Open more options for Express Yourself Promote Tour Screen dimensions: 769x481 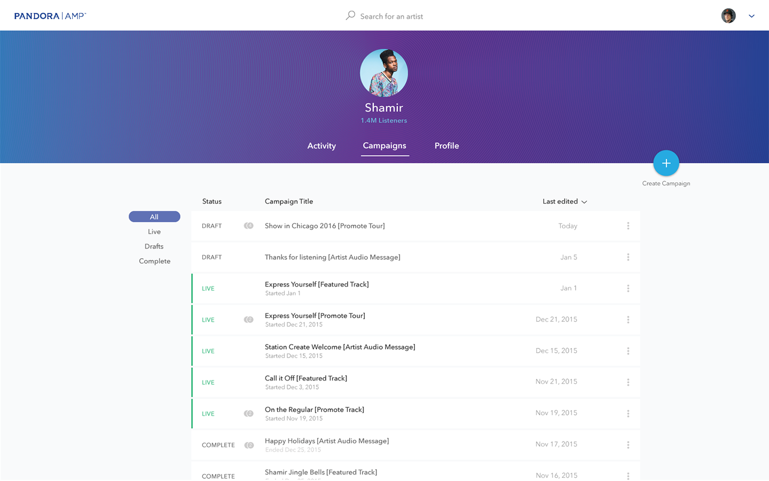628,320
